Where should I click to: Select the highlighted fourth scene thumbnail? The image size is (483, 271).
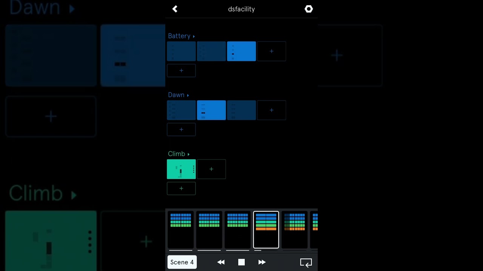pyautogui.click(x=266, y=230)
